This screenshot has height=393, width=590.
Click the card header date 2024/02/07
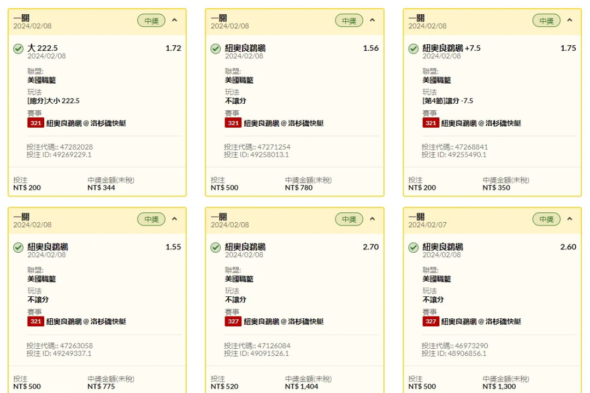[427, 225]
